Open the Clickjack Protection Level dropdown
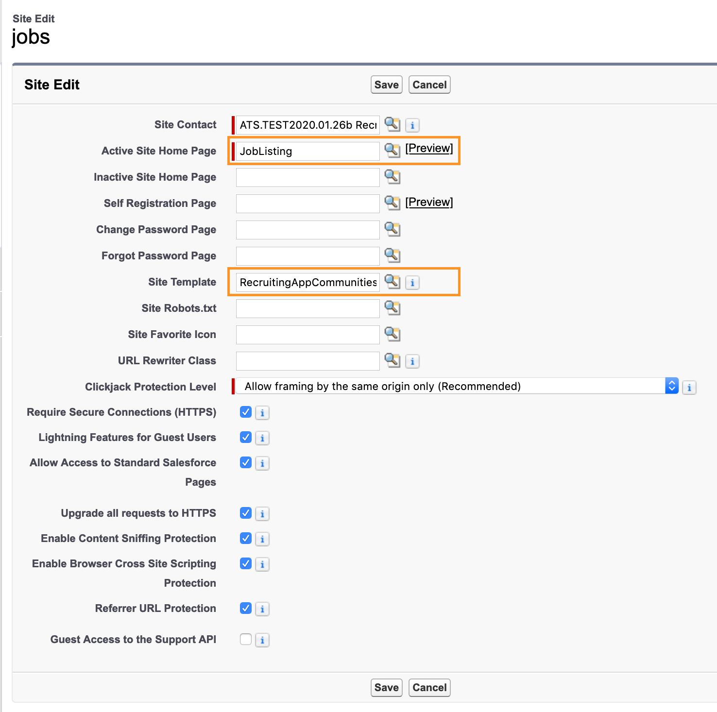The image size is (717, 712). [x=457, y=386]
